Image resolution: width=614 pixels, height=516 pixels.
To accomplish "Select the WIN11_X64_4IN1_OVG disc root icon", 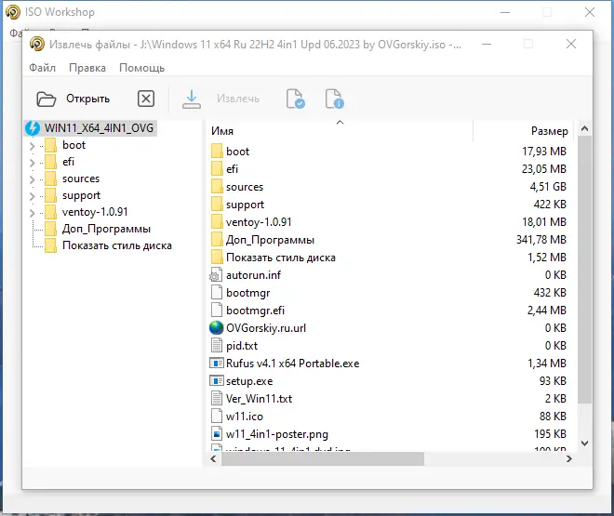I will 33,128.
